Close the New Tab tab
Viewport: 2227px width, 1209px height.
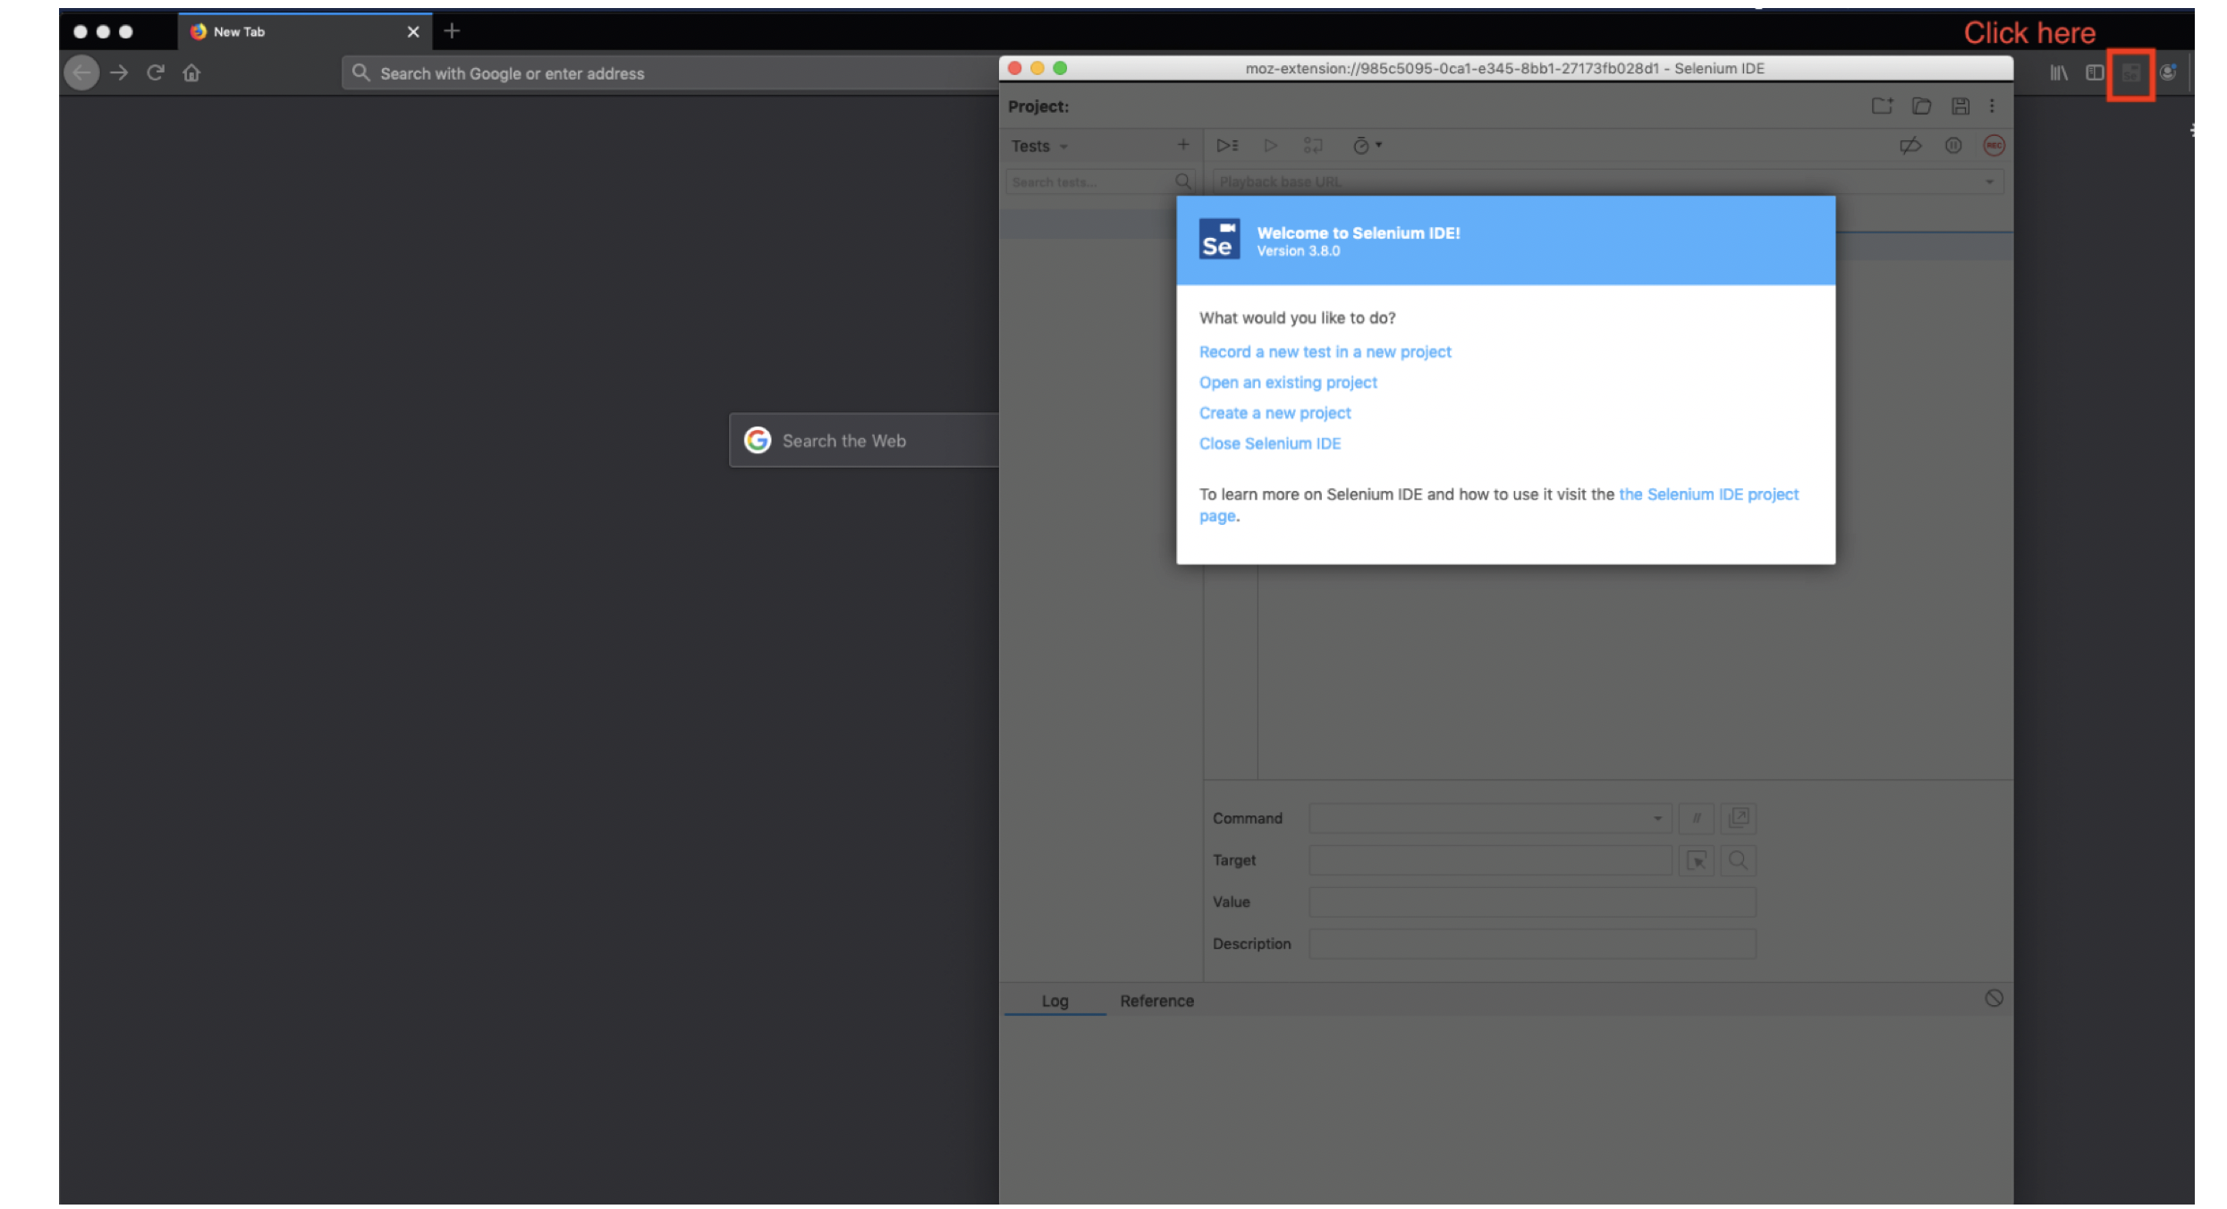413,32
